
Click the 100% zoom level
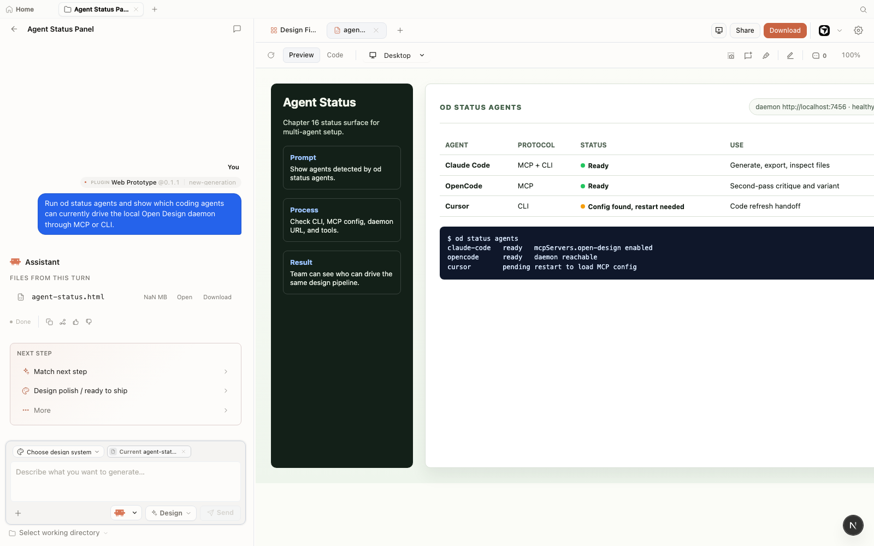851,55
